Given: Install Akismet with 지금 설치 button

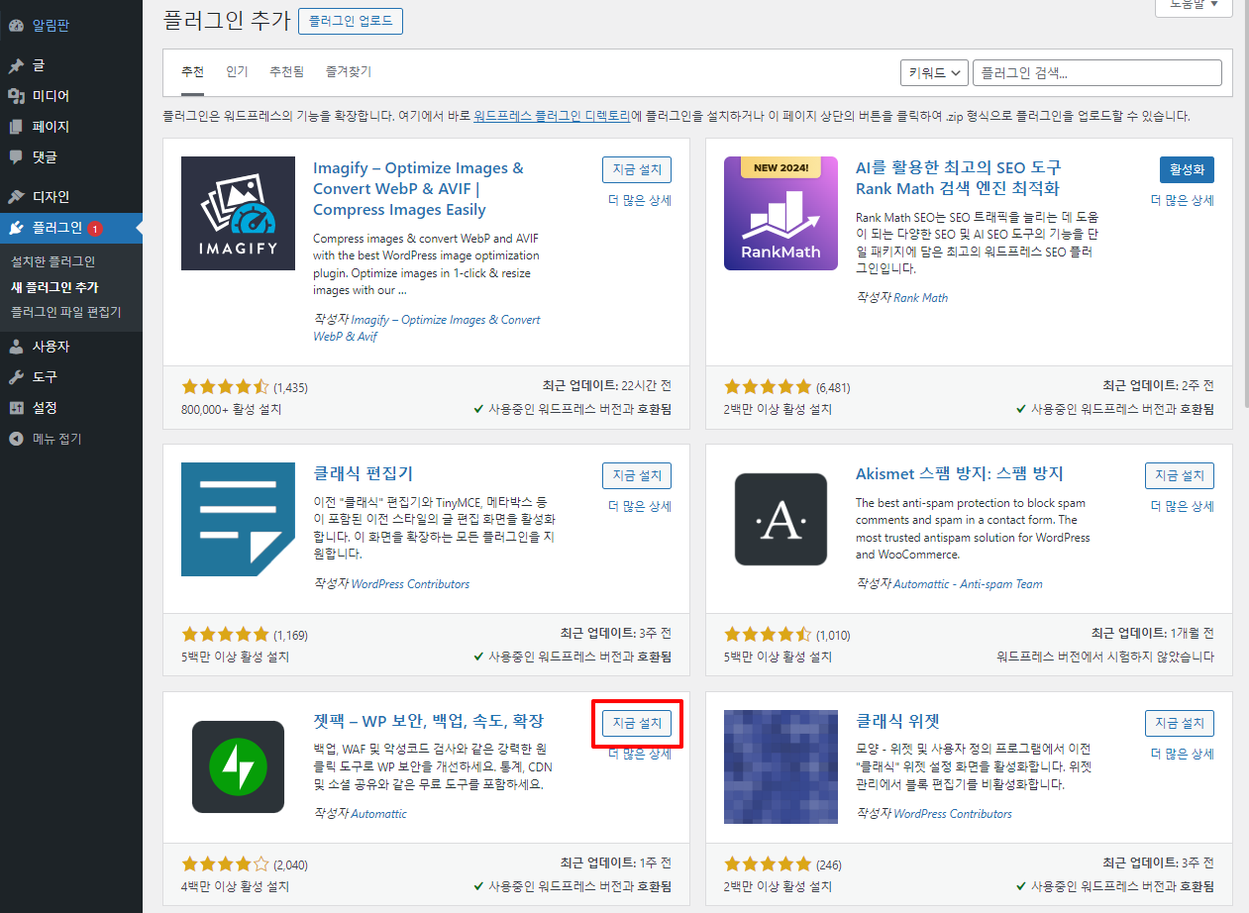Looking at the screenshot, I should pos(1180,475).
